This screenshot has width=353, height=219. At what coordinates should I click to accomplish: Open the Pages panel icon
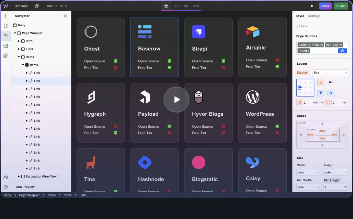point(5,26)
